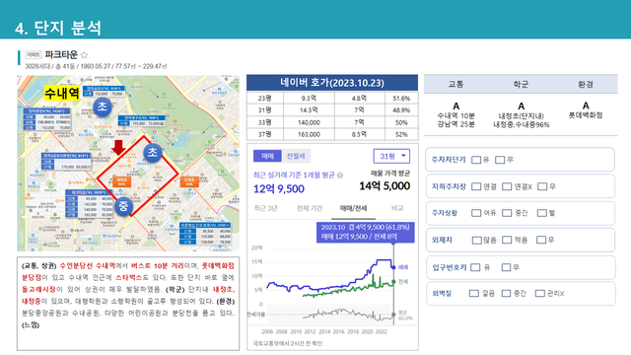Image resolution: width=631 pixels, height=355 pixels.
Task: Click the 교통 column header
Action: point(456,84)
